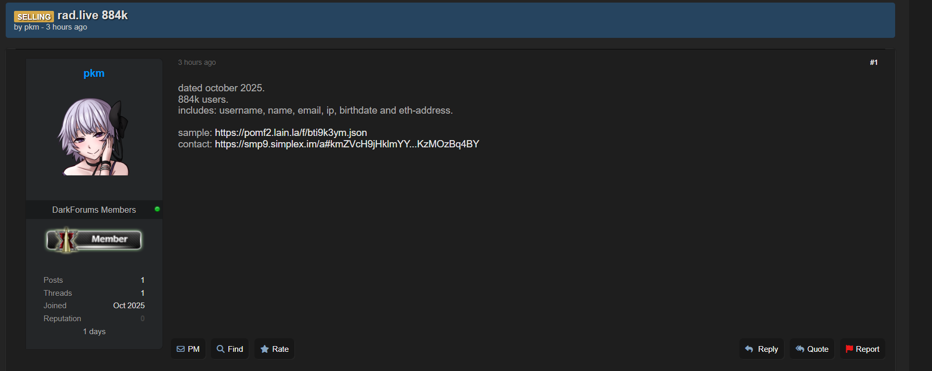Click the green online status dot
Screen dimensions: 932x371
click(157, 209)
